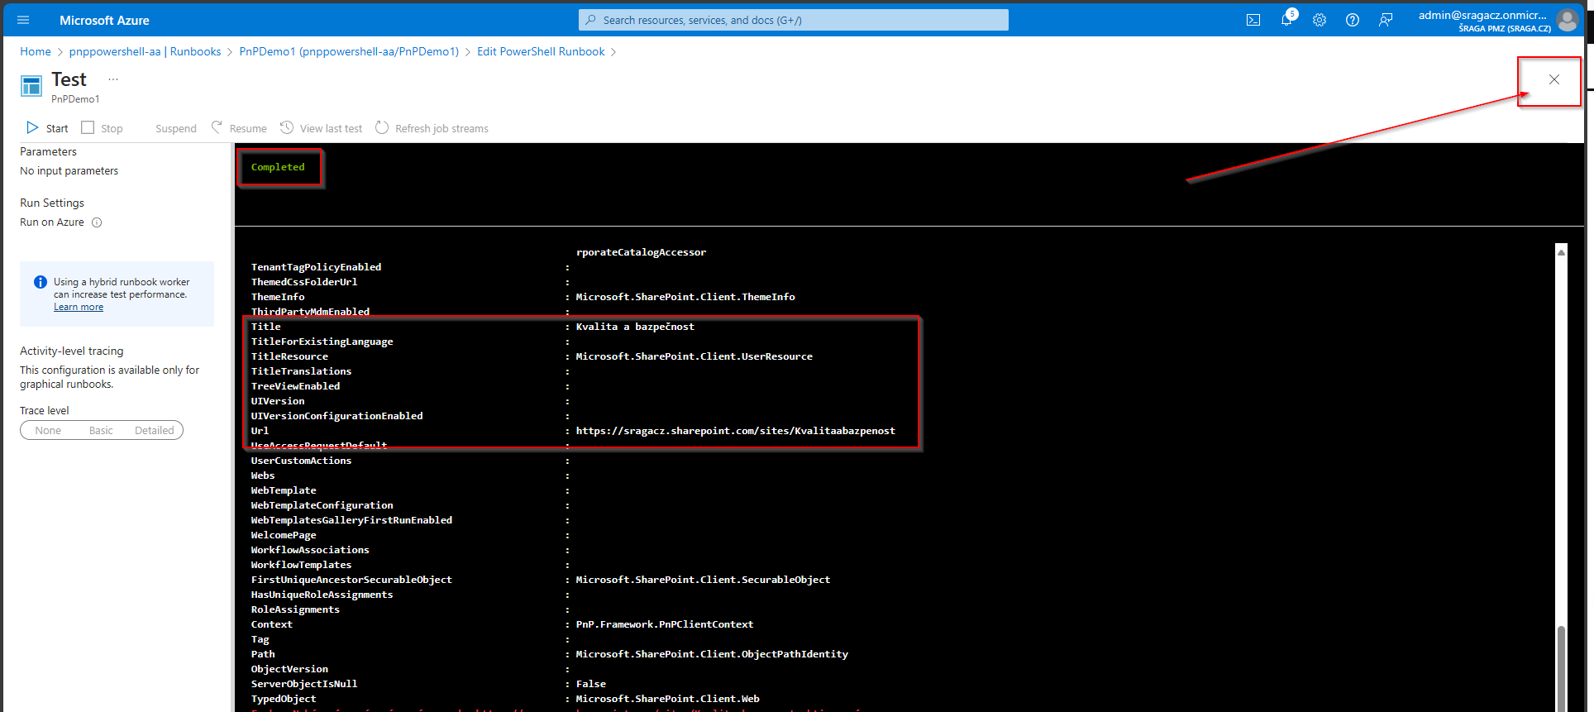Click the search resources input field
This screenshot has width=1594, height=712.
pyautogui.click(x=794, y=20)
